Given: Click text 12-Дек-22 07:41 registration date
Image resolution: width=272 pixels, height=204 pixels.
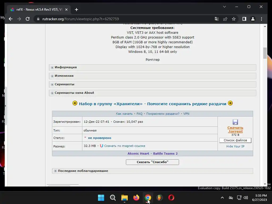Looking at the screenshot, I should pos(96,122).
